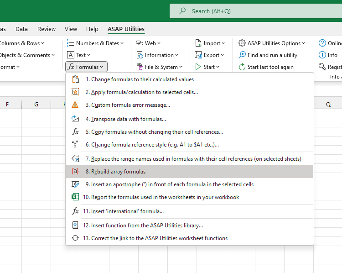This screenshot has width=342, height=273.
Task: Open the Help tab
Action: click(92, 29)
